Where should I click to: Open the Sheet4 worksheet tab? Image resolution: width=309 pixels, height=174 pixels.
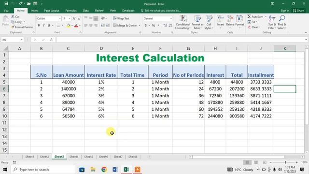(74, 157)
